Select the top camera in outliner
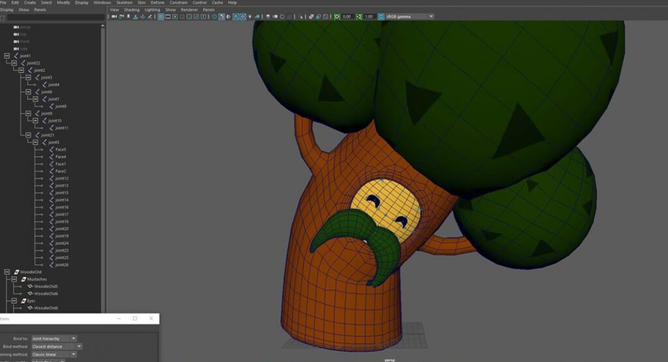Viewport: 668px width, 362px height. pos(23,34)
